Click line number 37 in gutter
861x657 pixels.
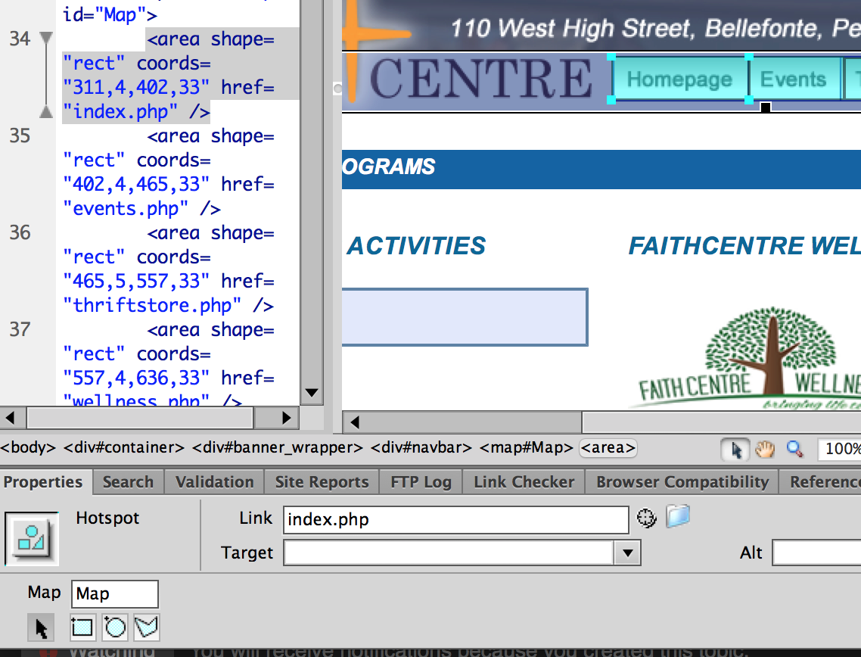coord(20,329)
